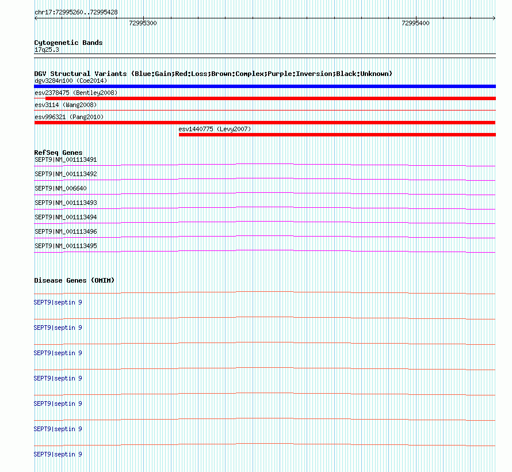The width and height of the screenshot is (512, 472).
Task: Click the 72995300 ruler position label
Action: [x=143, y=23]
